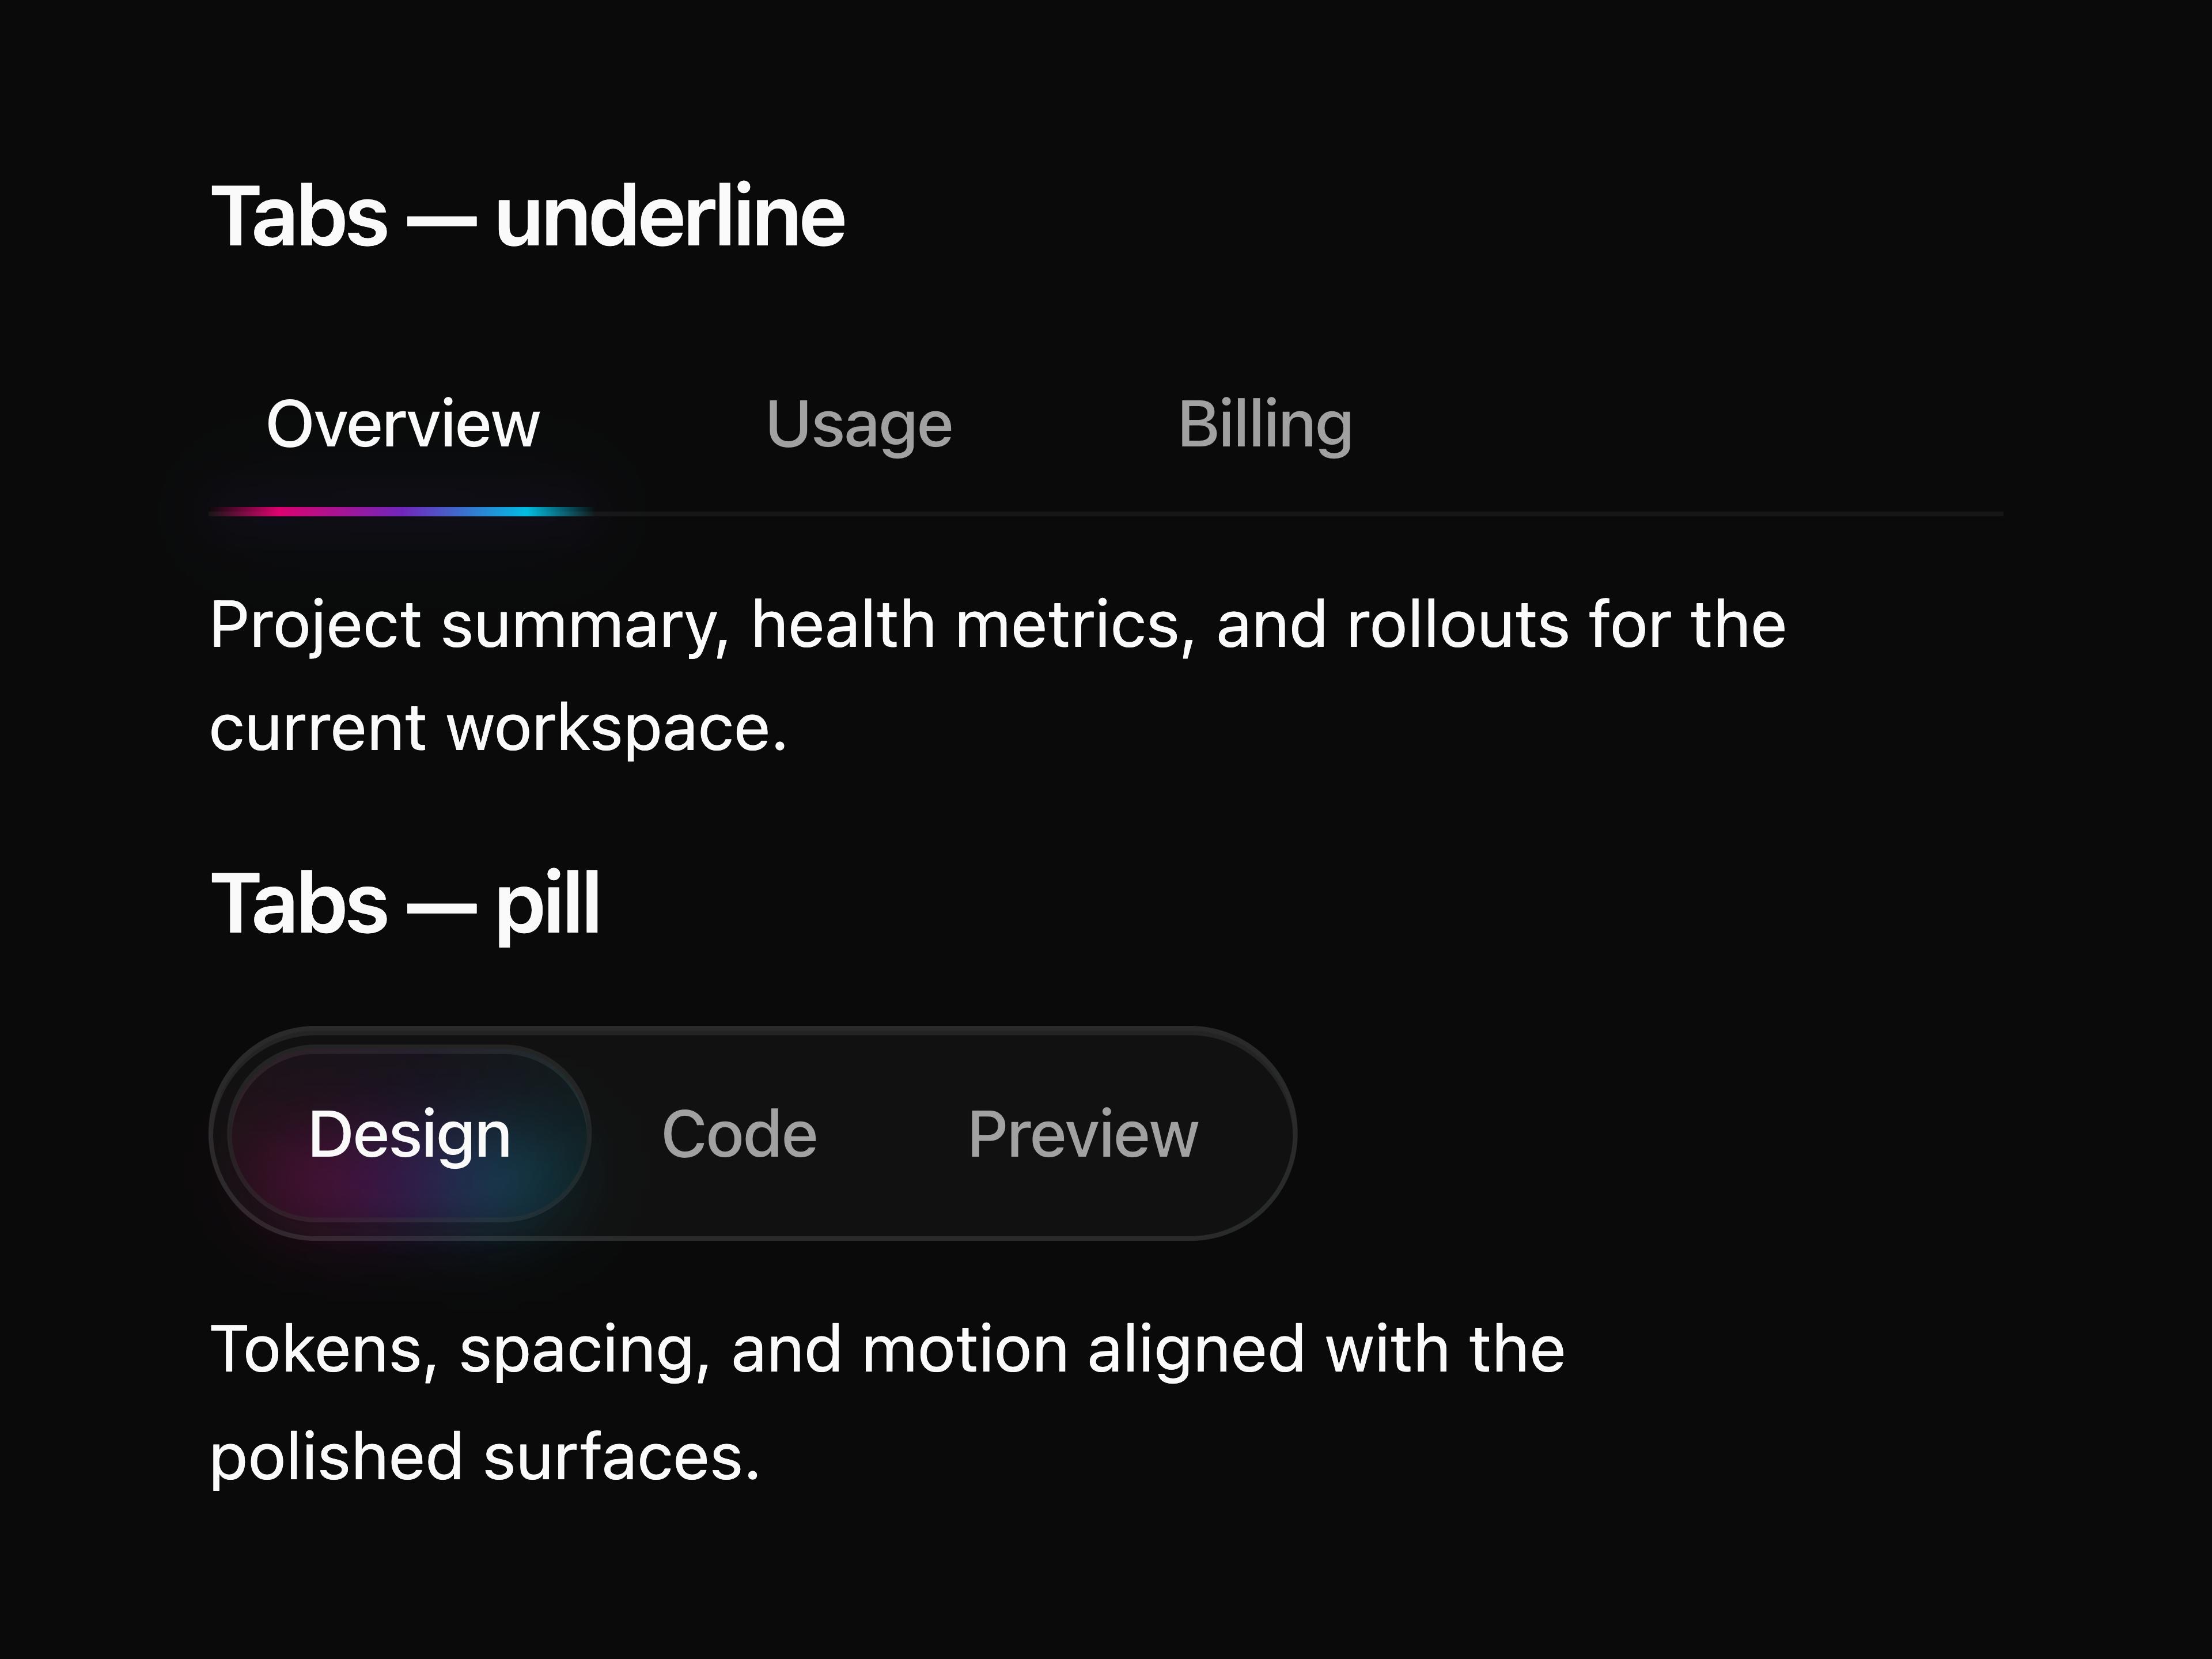This screenshot has height=1659, width=2212.
Task: Switch to the Usage tab
Action: pos(859,425)
